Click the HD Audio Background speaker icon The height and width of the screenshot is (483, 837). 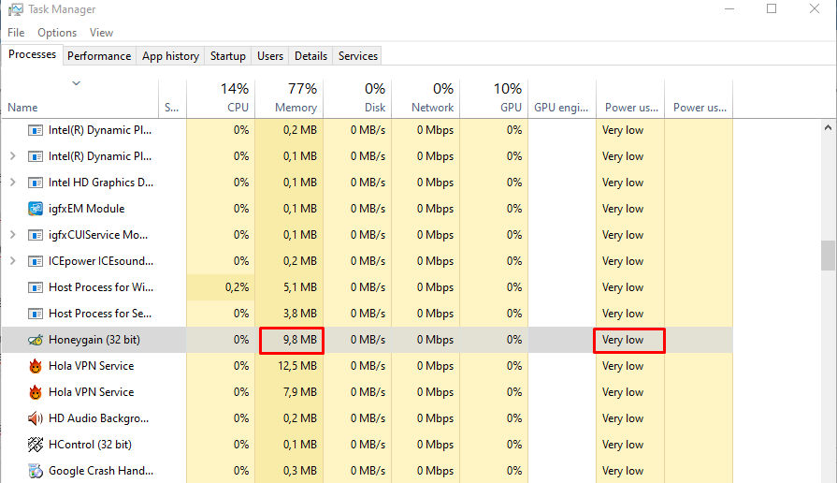tap(36, 418)
